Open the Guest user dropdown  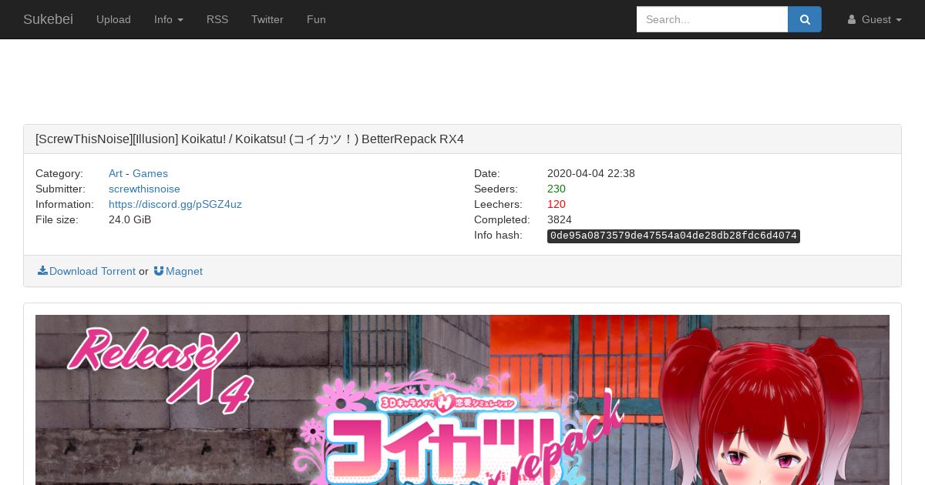pos(874,19)
